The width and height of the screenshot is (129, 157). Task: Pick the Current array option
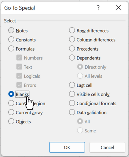11,112
